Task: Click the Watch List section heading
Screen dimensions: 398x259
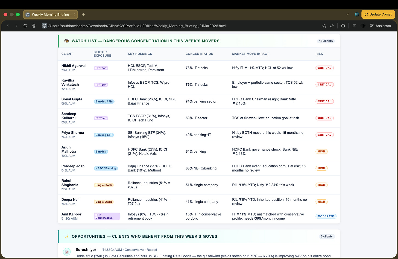Action: click(145, 41)
